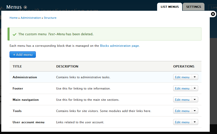Image resolution: width=217 pixels, height=134 pixels.
Task: Click the Add menu button
Action: pyautogui.click(x=23, y=54)
